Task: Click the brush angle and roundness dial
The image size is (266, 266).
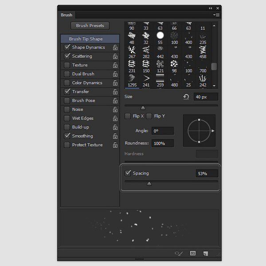Action: click(199, 131)
